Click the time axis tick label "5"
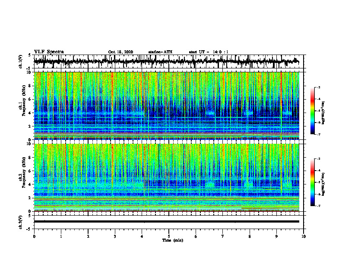Image resolution: width=342 pixels, height=265 pixels. (169, 236)
